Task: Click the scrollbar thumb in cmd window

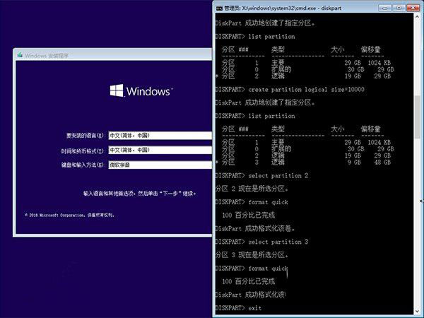Action: point(417,117)
